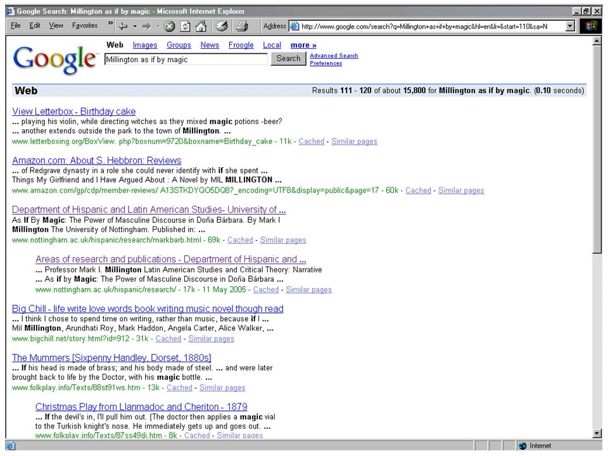
Task: Switch to Google News tab
Action: (x=210, y=45)
